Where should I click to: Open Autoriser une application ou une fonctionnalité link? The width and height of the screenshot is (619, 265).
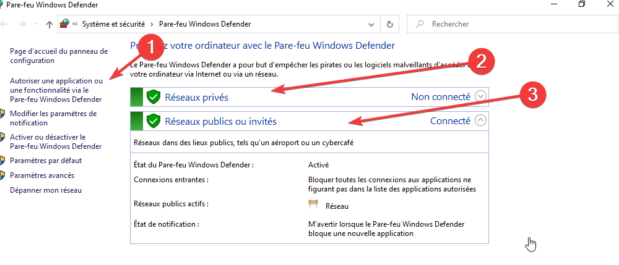pos(56,90)
